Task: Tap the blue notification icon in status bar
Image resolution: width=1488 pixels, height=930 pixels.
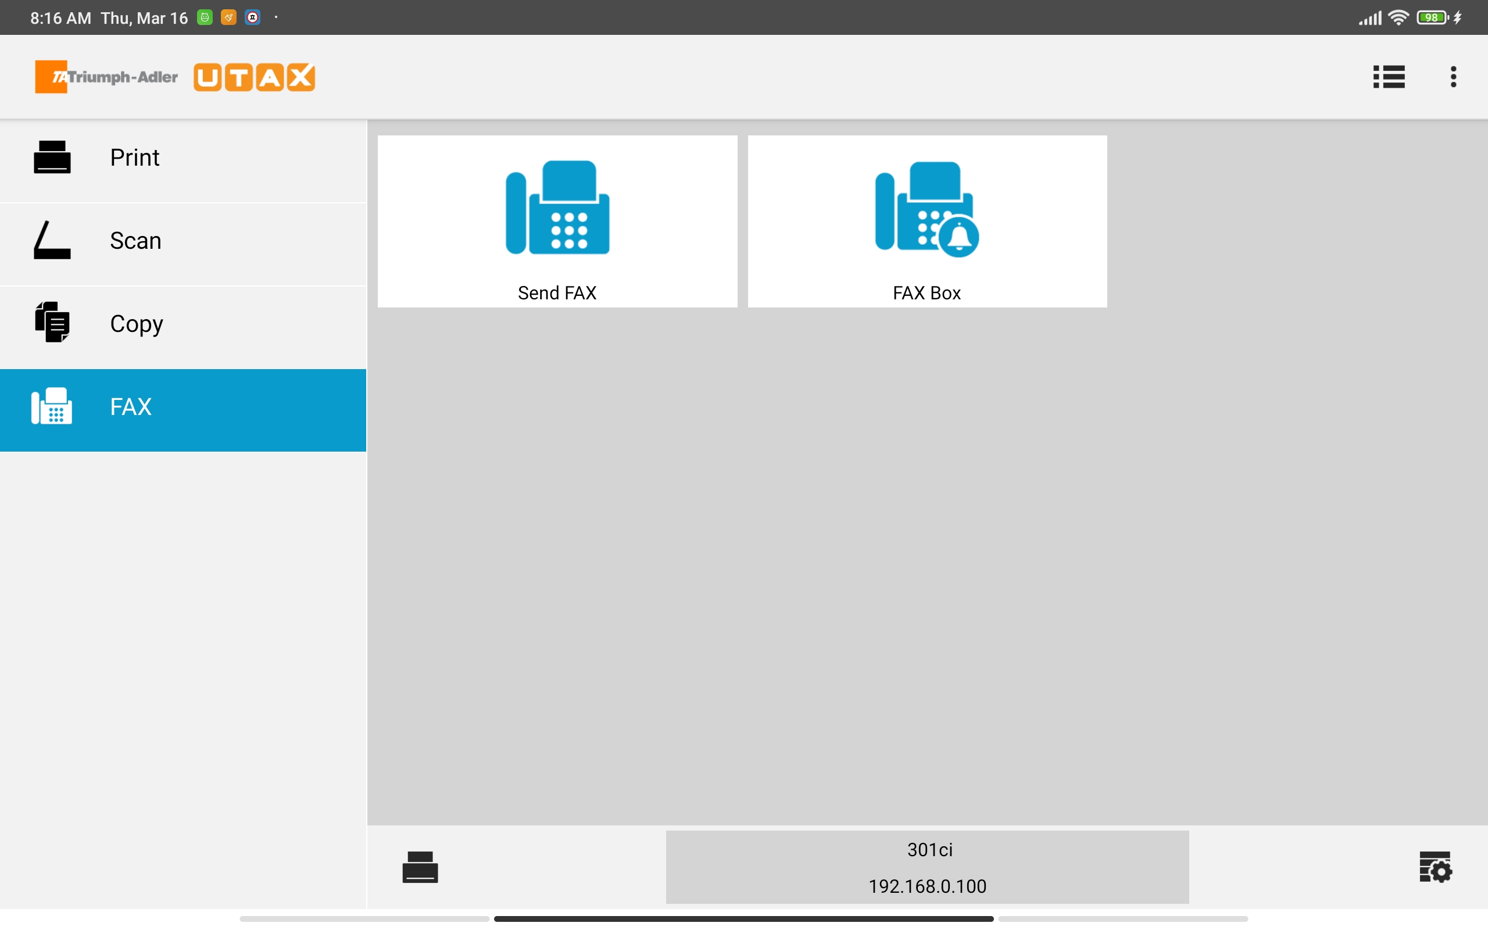Action: (253, 17)
